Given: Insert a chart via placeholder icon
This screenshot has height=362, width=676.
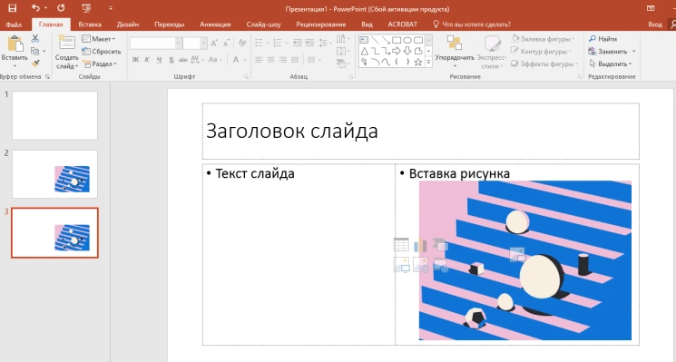Looking at the screenshot, I should pos(420,245).
